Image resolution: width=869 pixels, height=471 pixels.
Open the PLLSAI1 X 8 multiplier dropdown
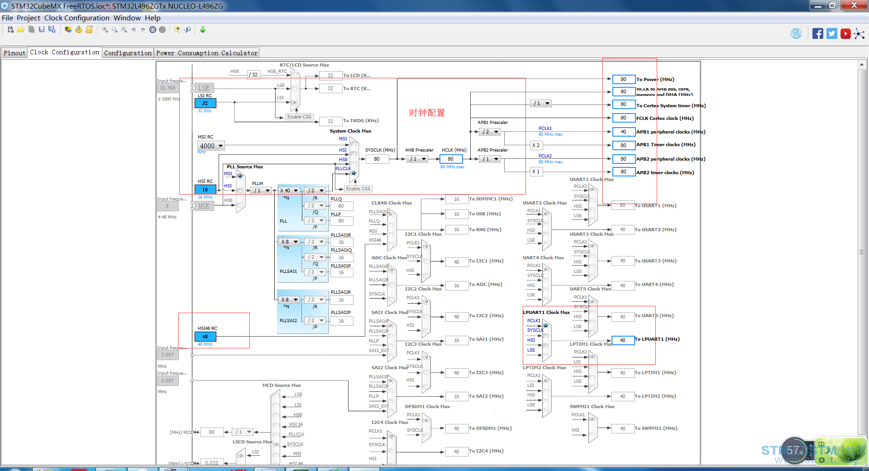pos(289,242)
